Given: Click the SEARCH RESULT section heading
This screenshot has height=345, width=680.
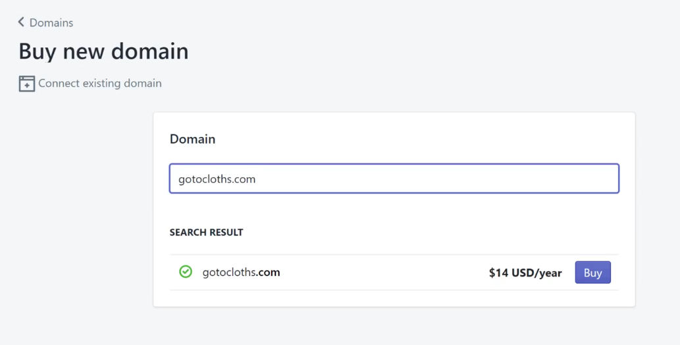Looking at the screenshot, I should (206, 232).
